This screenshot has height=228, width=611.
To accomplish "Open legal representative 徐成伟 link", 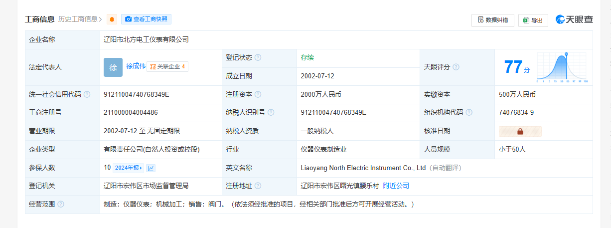I will point(136,66).
